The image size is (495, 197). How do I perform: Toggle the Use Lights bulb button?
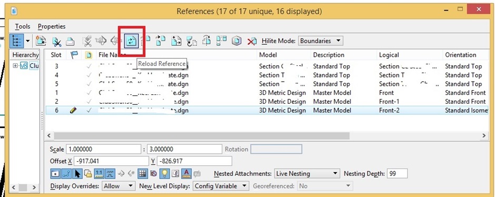point(164,173)
